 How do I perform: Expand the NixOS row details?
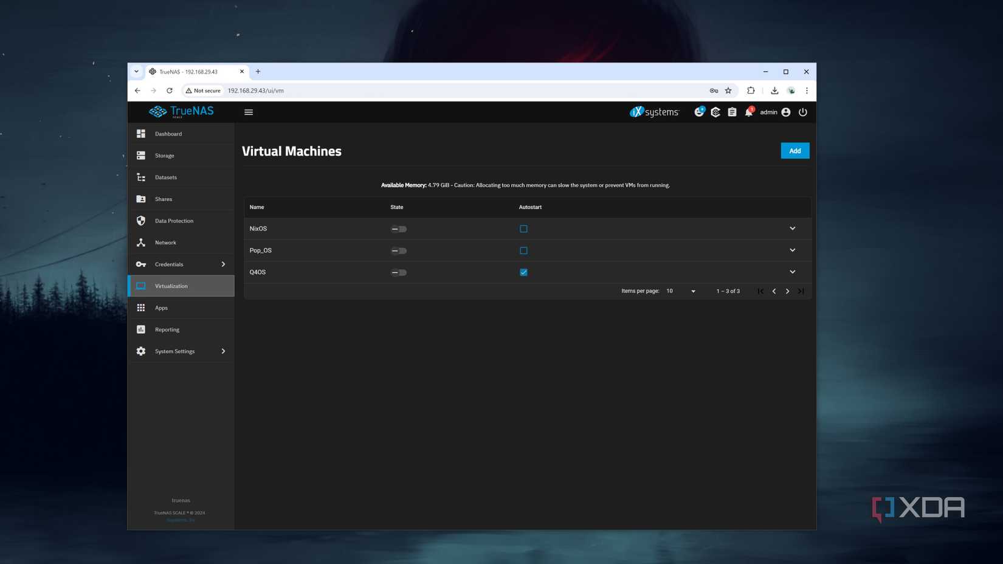point(792,229)
